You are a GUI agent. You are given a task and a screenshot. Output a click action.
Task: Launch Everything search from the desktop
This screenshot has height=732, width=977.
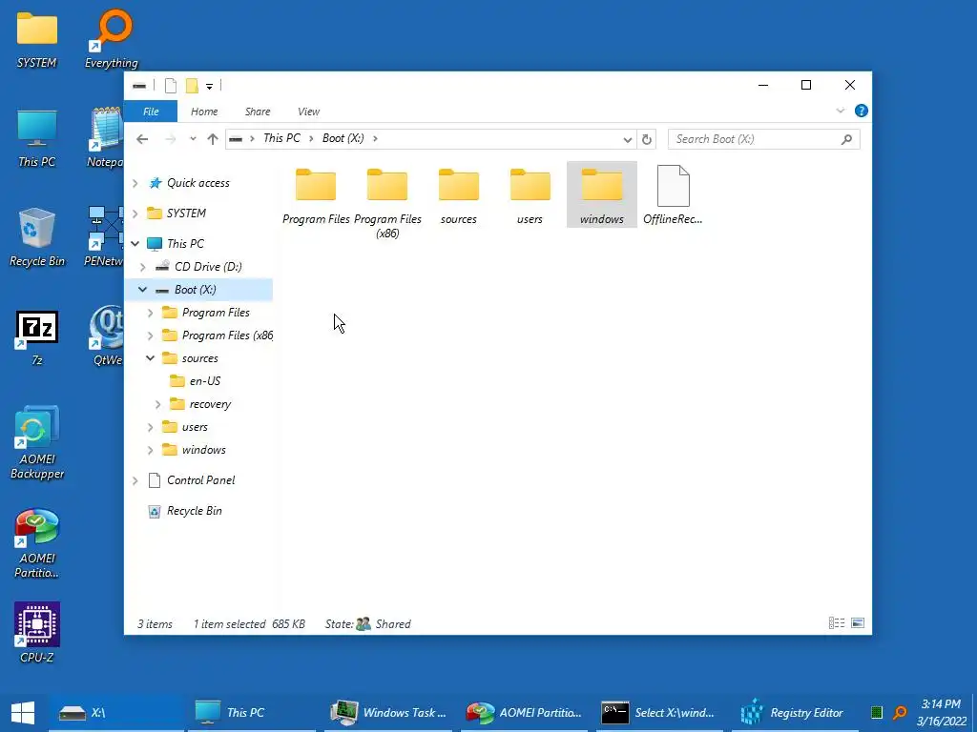coord(112,38)
